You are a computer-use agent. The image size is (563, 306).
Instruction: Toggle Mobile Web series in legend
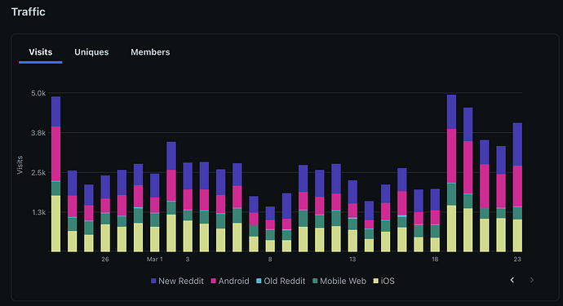pyautogui.click(x=339, y=281)
